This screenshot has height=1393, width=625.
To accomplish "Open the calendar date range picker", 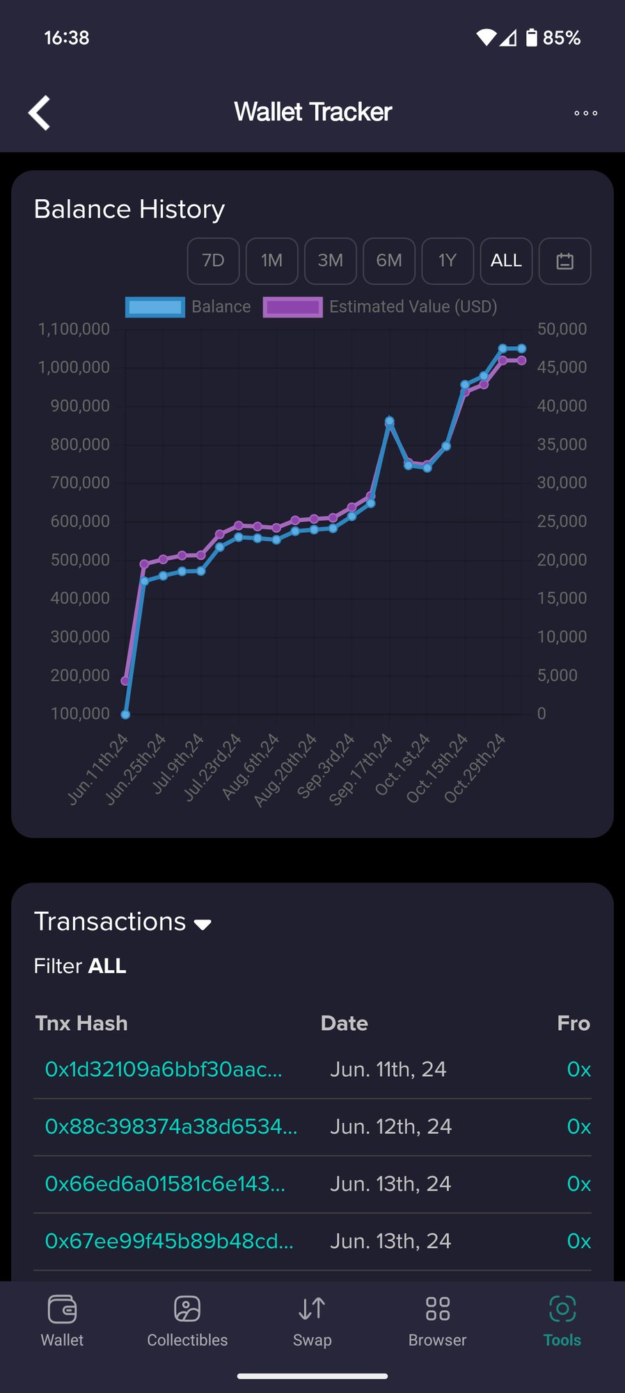I will tap(564, 261).
